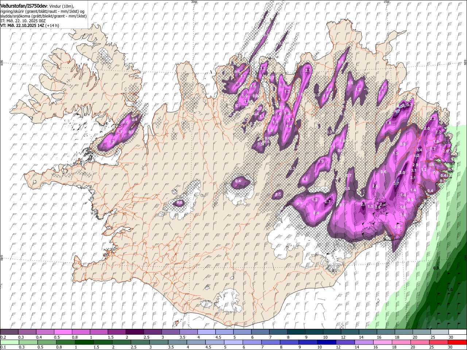Select the palest green 0.1 swatch in the bottom legend row
The height and width of the screenshot is (350, 467).
coord(9,342)
